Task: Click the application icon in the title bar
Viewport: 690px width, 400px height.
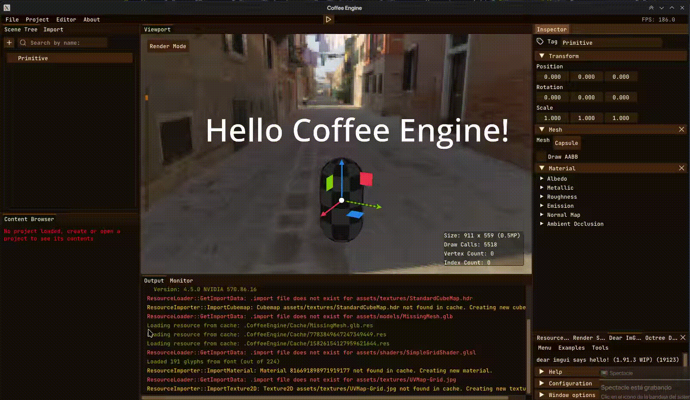Action: pyautogui.click(x=7, y=8)
